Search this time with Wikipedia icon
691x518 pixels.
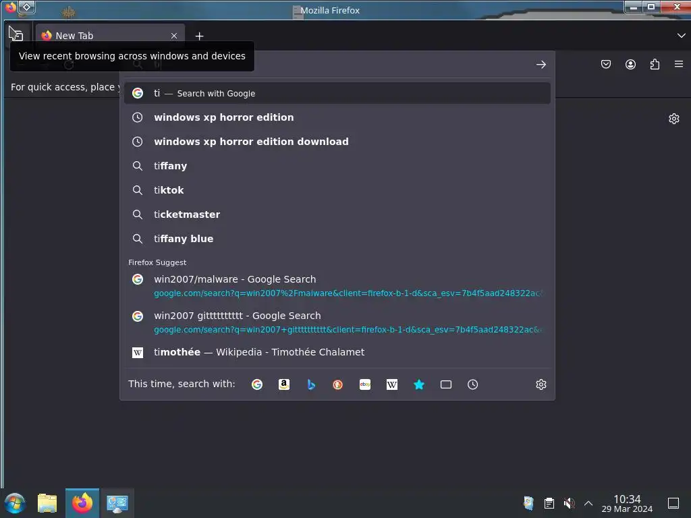tap(392, 384)
